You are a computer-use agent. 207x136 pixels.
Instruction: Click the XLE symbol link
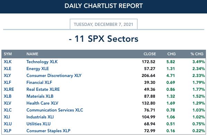tap(7, 69)
